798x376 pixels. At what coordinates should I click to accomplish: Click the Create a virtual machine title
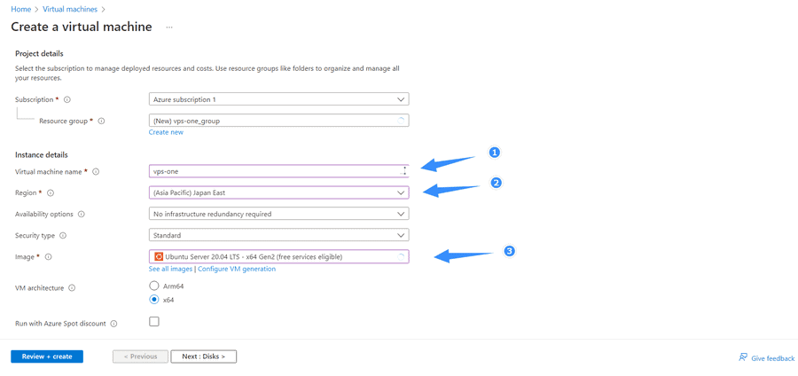82,27
